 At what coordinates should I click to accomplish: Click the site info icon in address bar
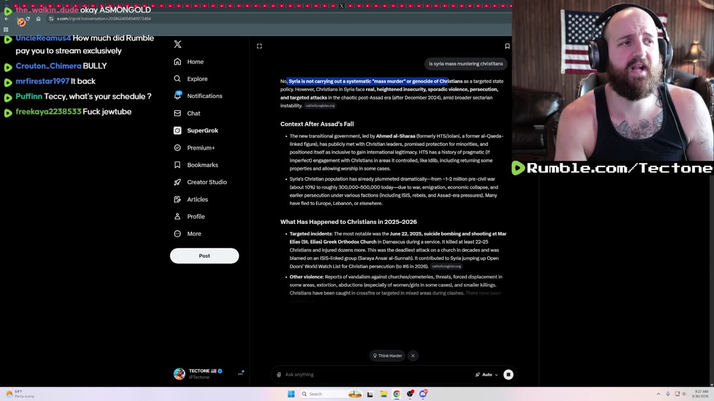51,19
